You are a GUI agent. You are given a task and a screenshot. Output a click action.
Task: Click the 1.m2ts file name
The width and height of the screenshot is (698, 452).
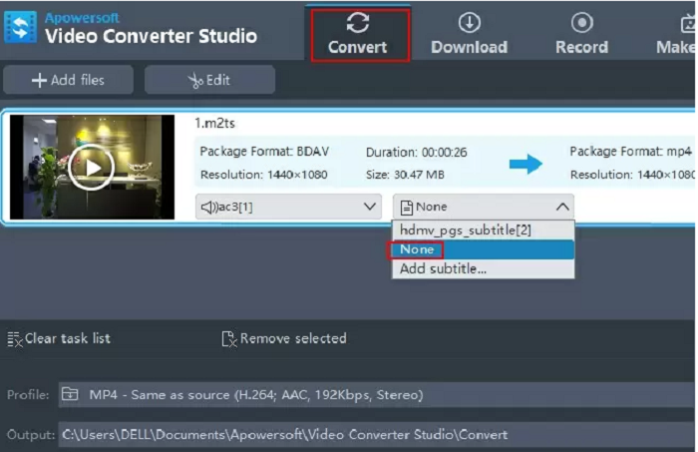coord(215,123)
